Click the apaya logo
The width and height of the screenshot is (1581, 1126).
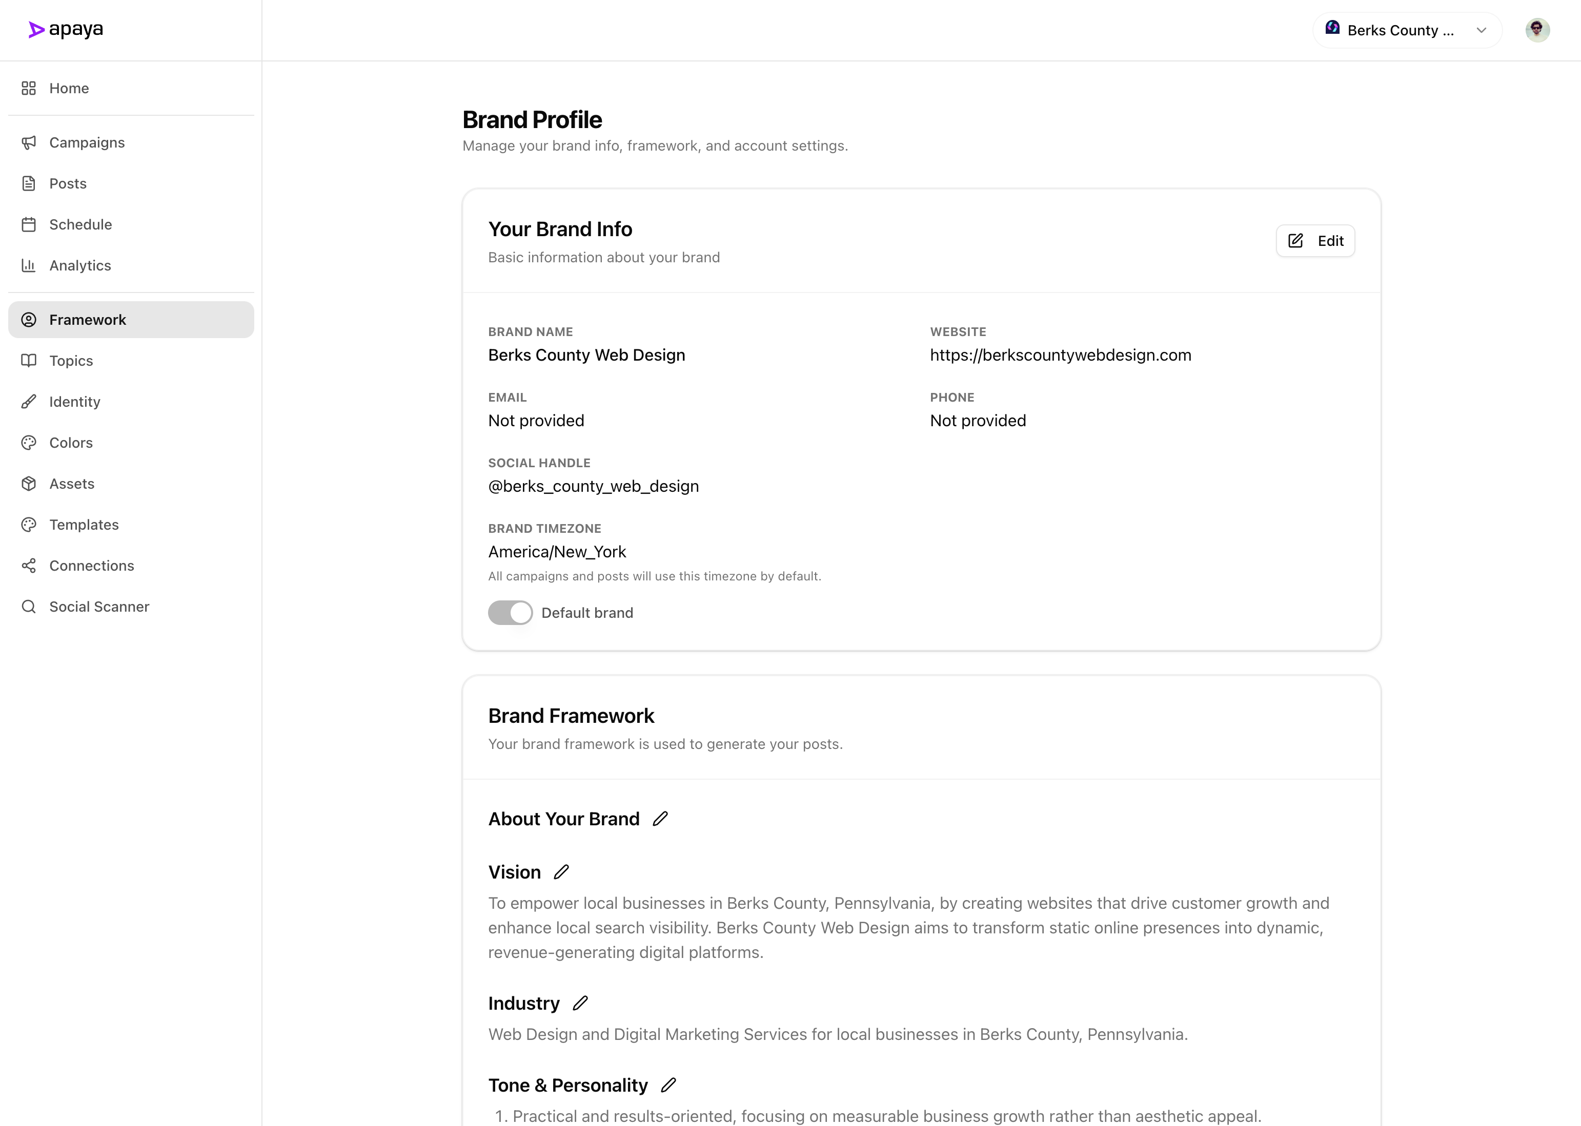pos(65,29)
